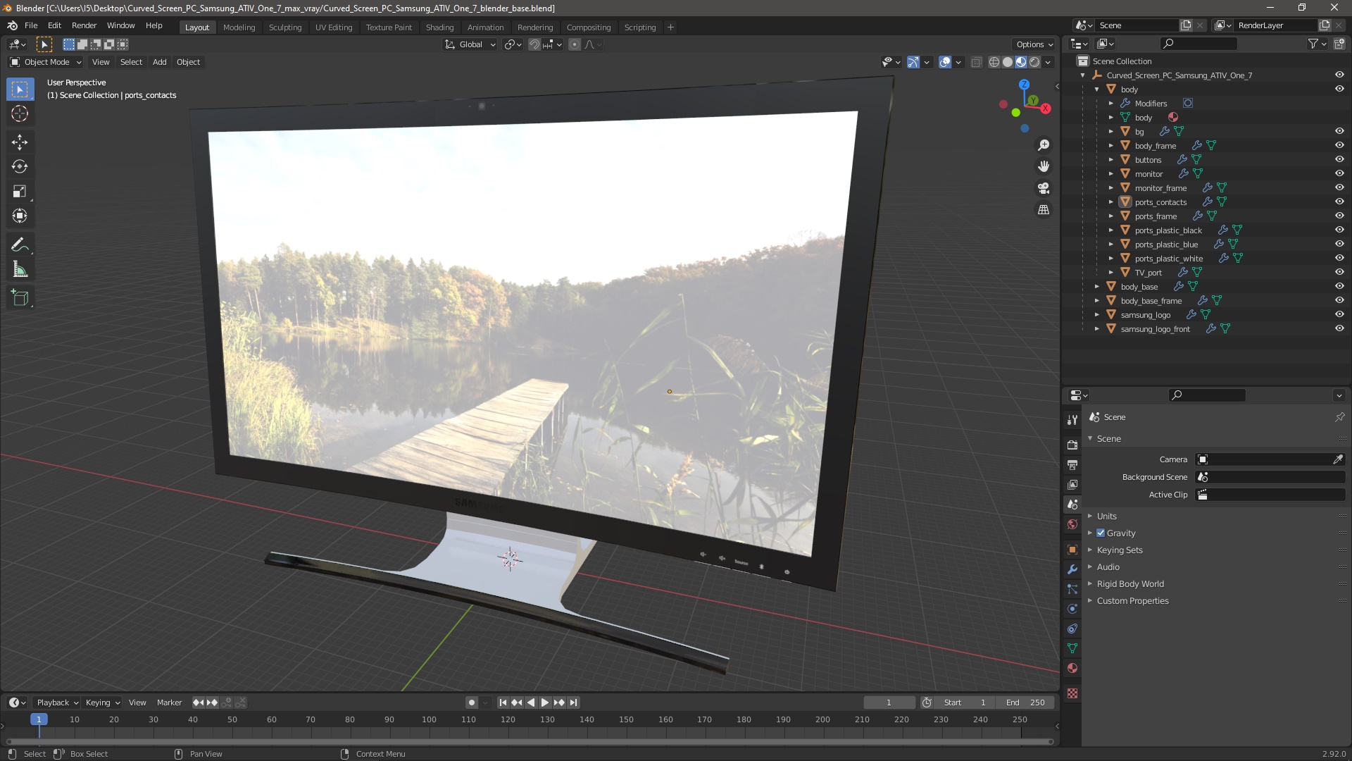
Task: Open the Material properties tab
Action: (x=1072, y=668)
